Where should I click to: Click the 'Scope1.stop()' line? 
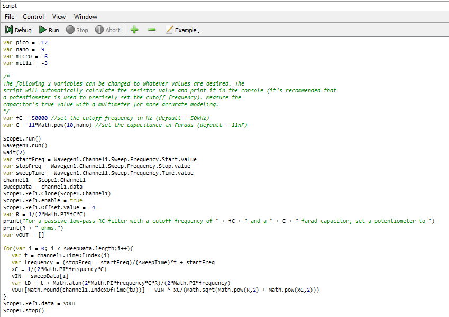coord(24,311)
